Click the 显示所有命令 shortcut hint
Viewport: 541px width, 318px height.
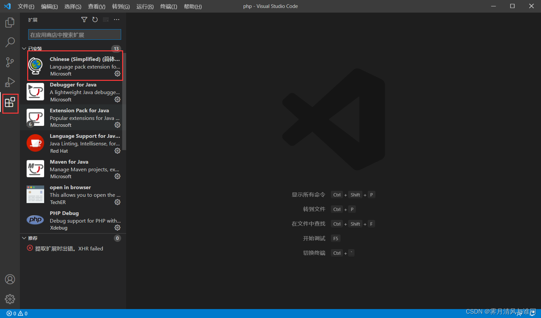pyautogui.click(x=333, y=195)
